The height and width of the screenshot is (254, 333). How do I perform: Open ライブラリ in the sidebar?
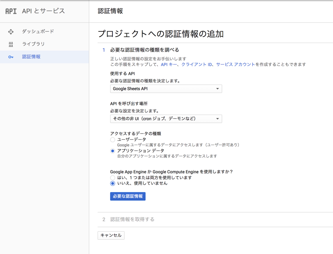(33, 44)
